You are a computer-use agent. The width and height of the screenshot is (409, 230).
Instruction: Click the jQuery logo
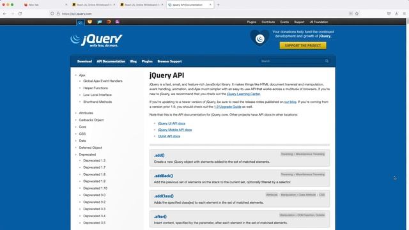point(96,40)
